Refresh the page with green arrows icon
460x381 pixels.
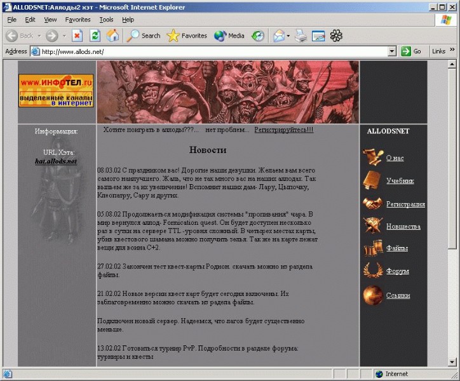95,36
